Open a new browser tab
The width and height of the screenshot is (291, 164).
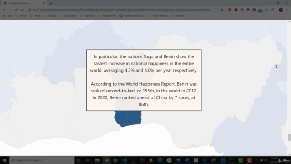tap(51, 3)
